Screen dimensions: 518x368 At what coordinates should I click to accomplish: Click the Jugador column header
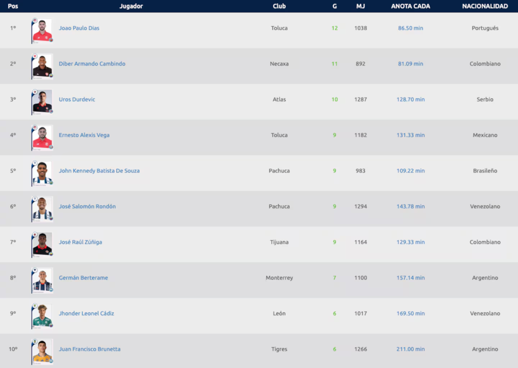tap(131, 6)
